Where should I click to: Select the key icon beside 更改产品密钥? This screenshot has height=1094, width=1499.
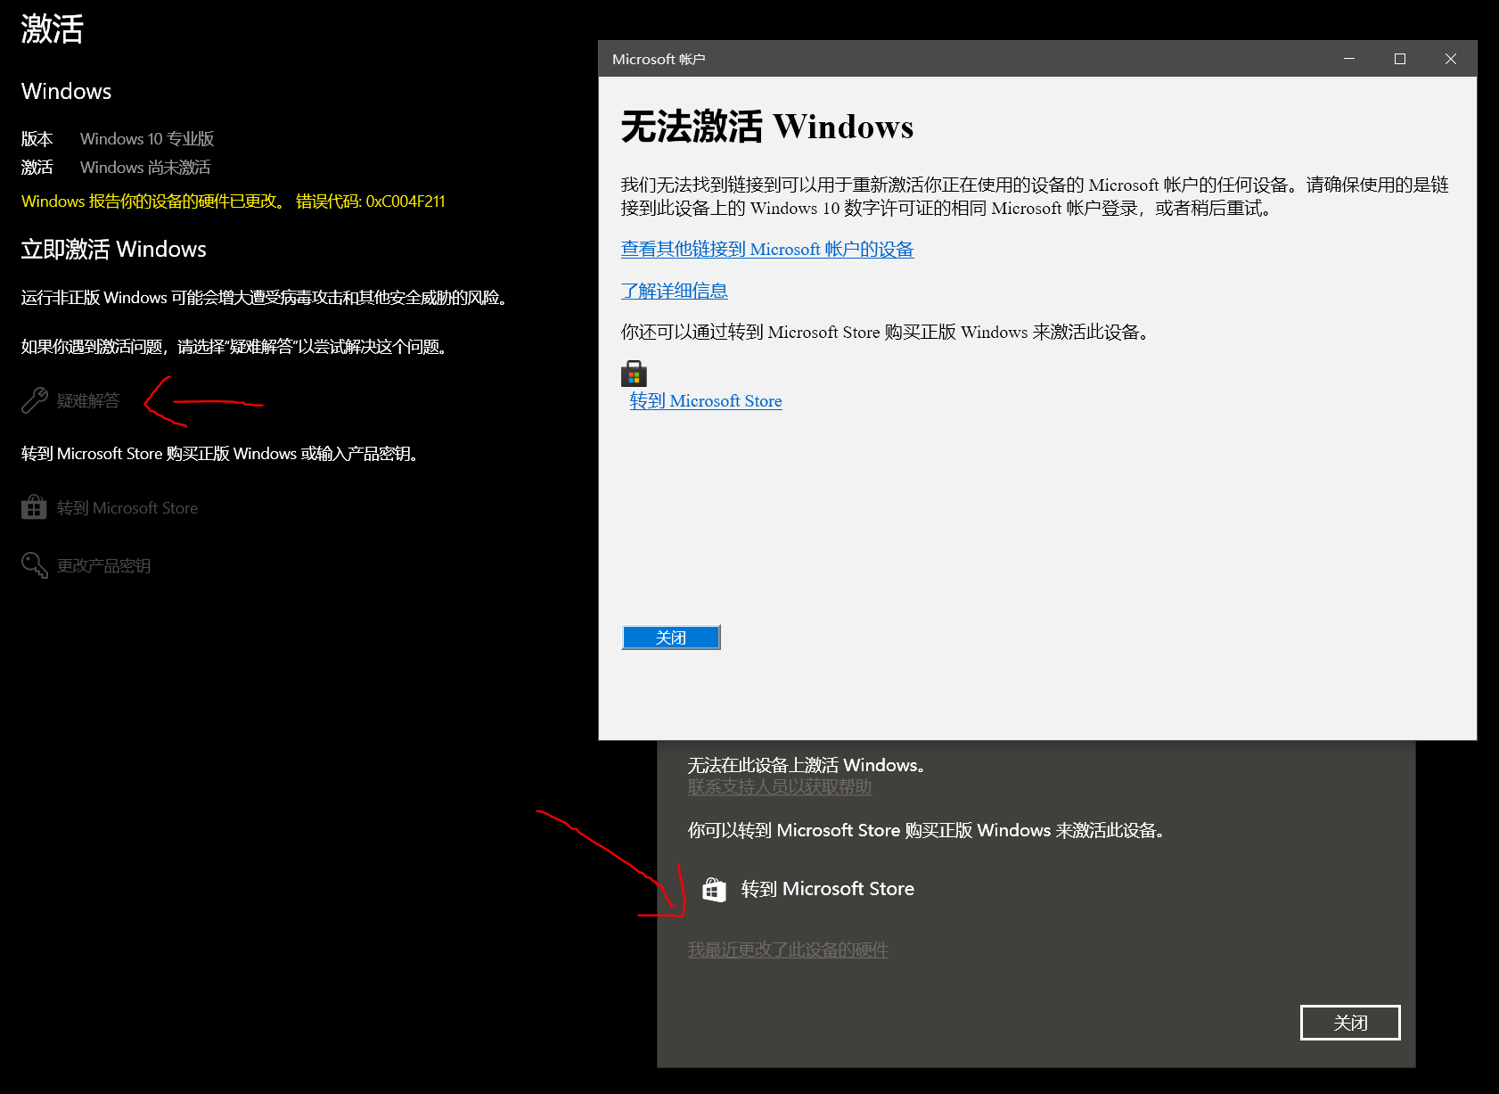33,564
